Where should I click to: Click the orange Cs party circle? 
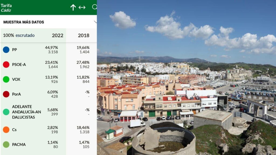(6, 130)
